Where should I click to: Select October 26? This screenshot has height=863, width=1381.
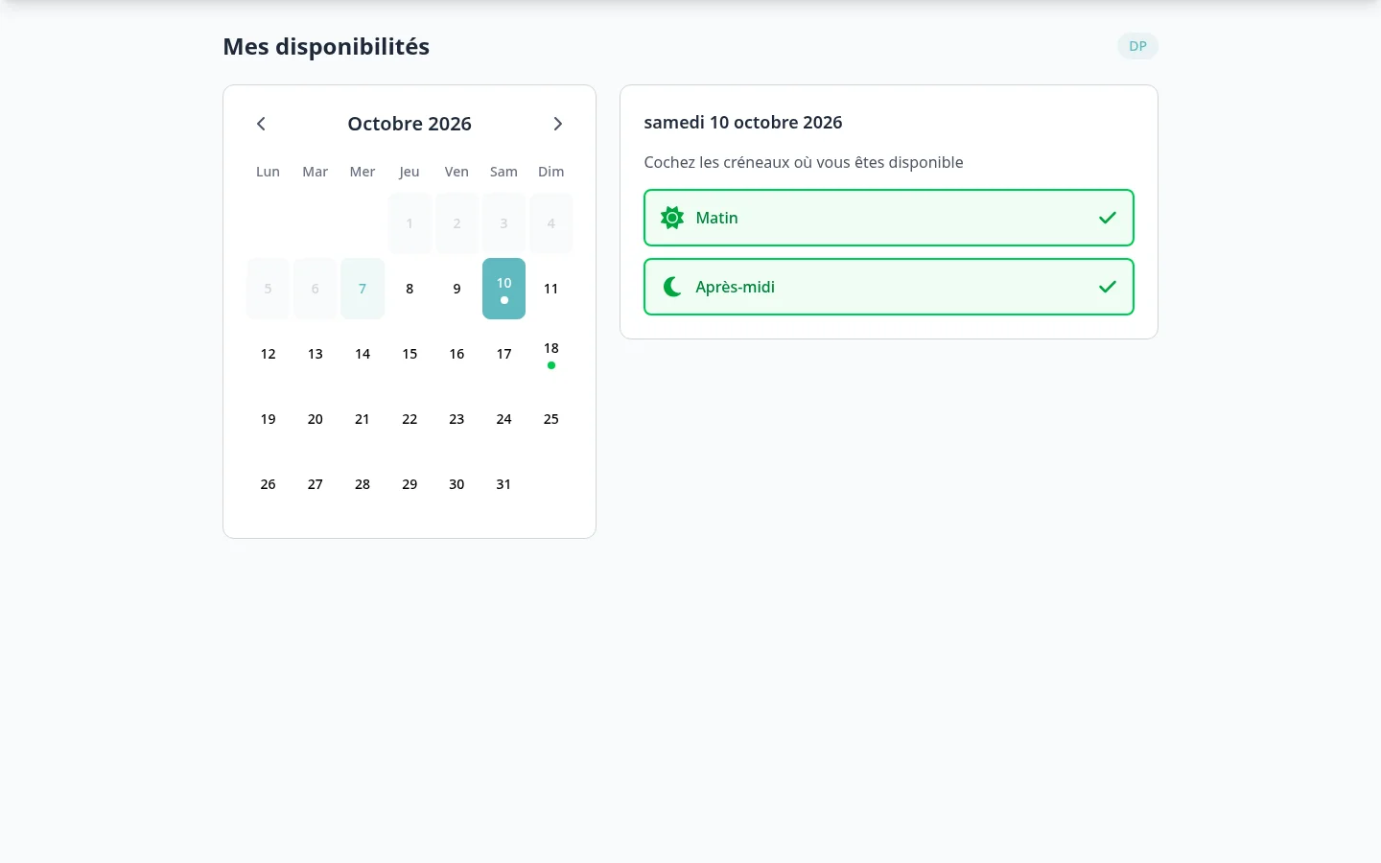coord(268,484)
